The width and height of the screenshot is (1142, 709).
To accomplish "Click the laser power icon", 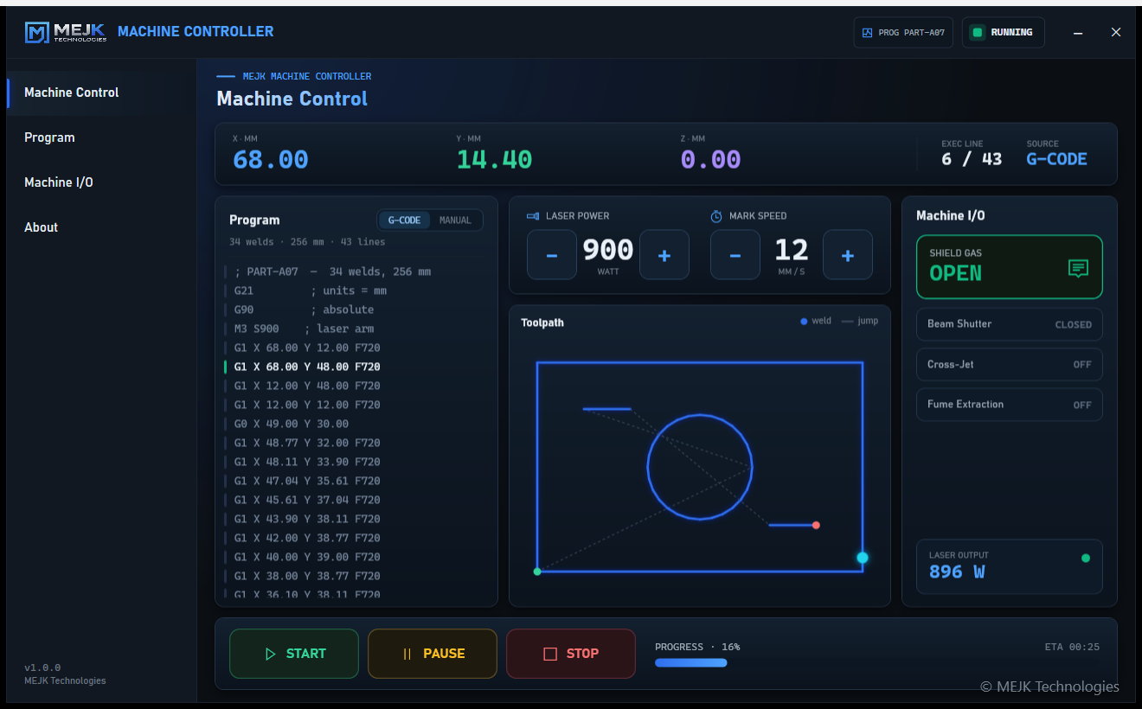I will (533, 216).
